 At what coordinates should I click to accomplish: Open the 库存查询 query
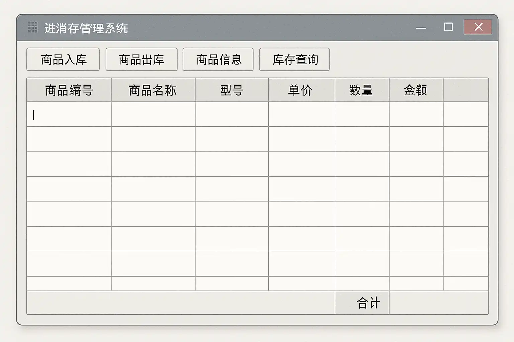(x=294, y=60)
